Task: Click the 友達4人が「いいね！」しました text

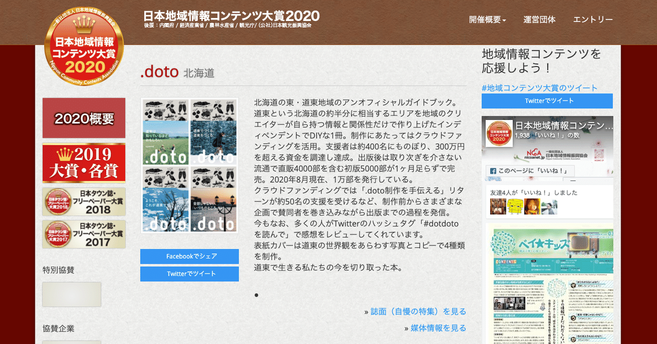Action: (534, 193)
